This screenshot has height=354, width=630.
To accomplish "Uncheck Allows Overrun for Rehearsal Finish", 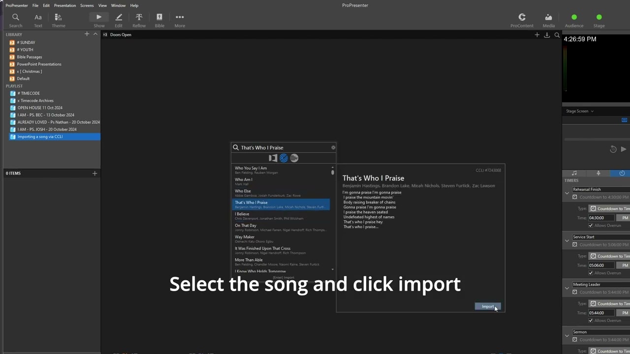I will (591, 225).
